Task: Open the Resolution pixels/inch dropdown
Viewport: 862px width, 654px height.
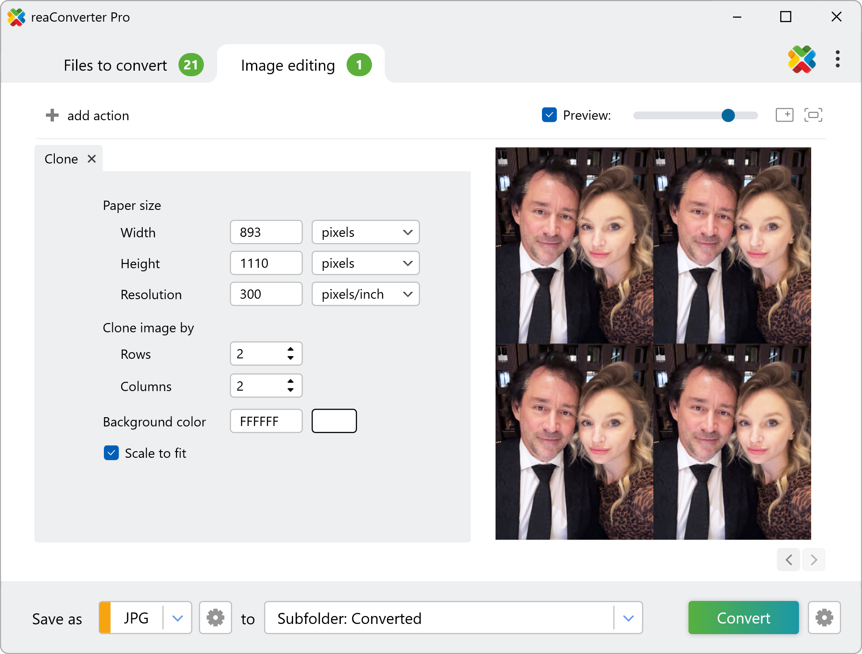Action: pyautogui.click(x=365, y=294)
